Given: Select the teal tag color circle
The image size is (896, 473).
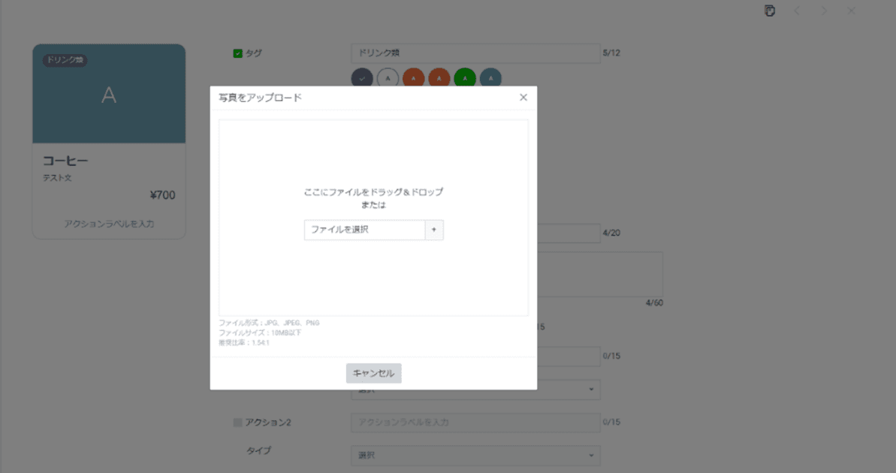Looking at the screenshot, I should 490,77.
